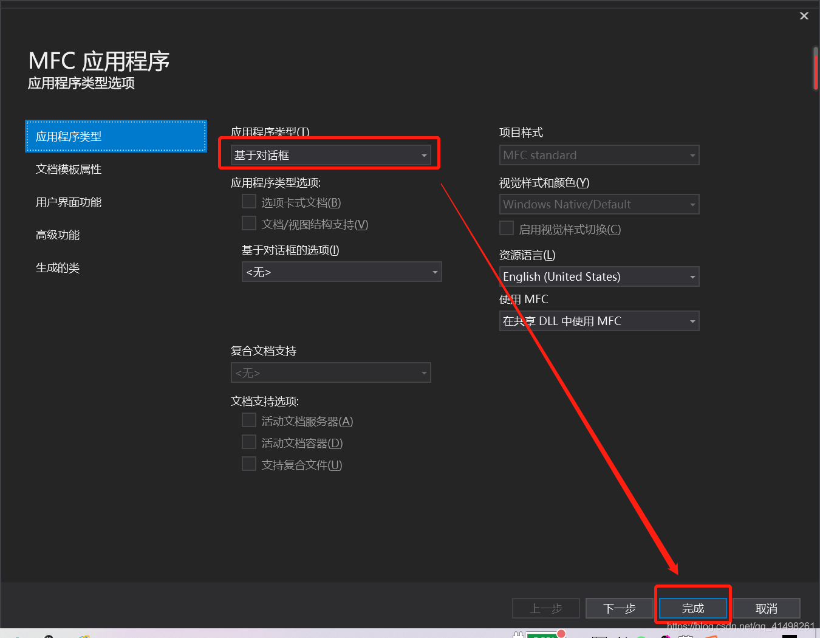
Task: Toggle the 选项卡式文档 checkbox
Action: click(x=249, y=202)
